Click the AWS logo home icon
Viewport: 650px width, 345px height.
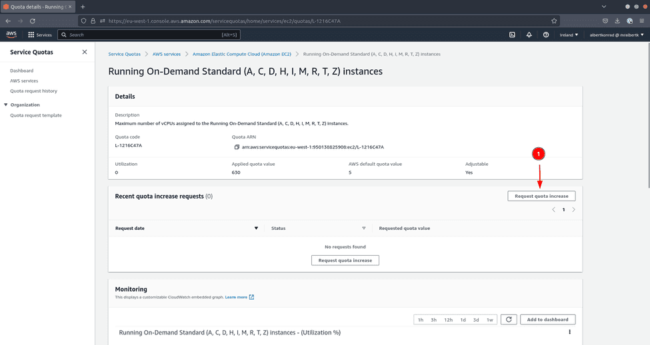pyautogui.click(x=11, y=35)
